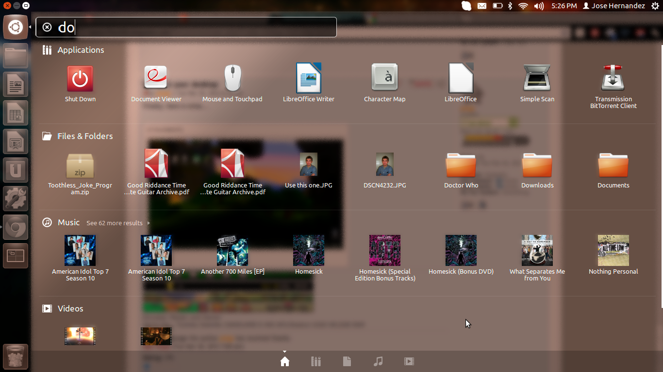This screenshot has width=663, height=372.
Task: Open Transmission BitTorrent Client
Action: click(613, 79)
